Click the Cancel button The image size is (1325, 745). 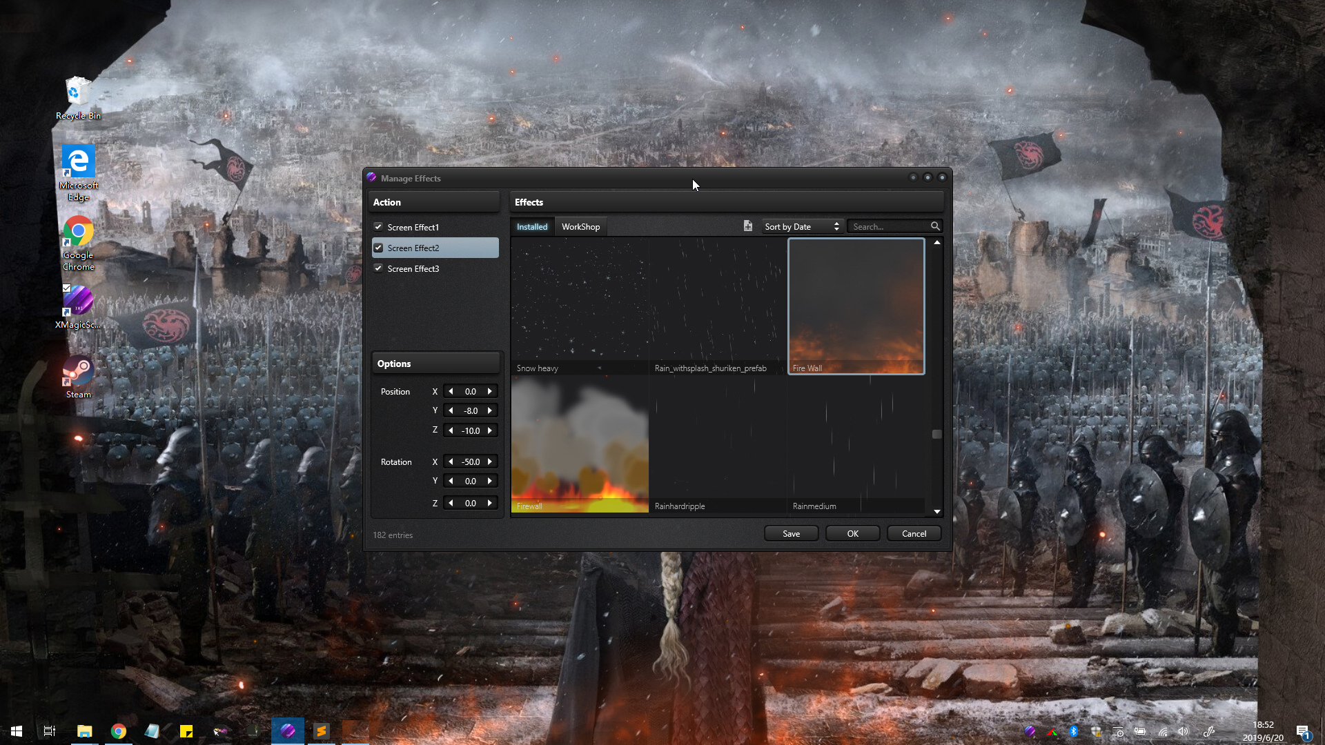914,534
